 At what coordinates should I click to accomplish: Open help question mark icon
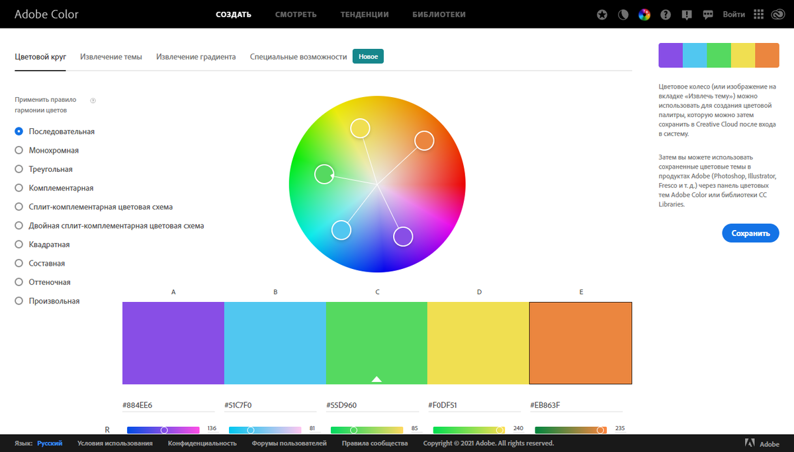[x=666, y=15]
